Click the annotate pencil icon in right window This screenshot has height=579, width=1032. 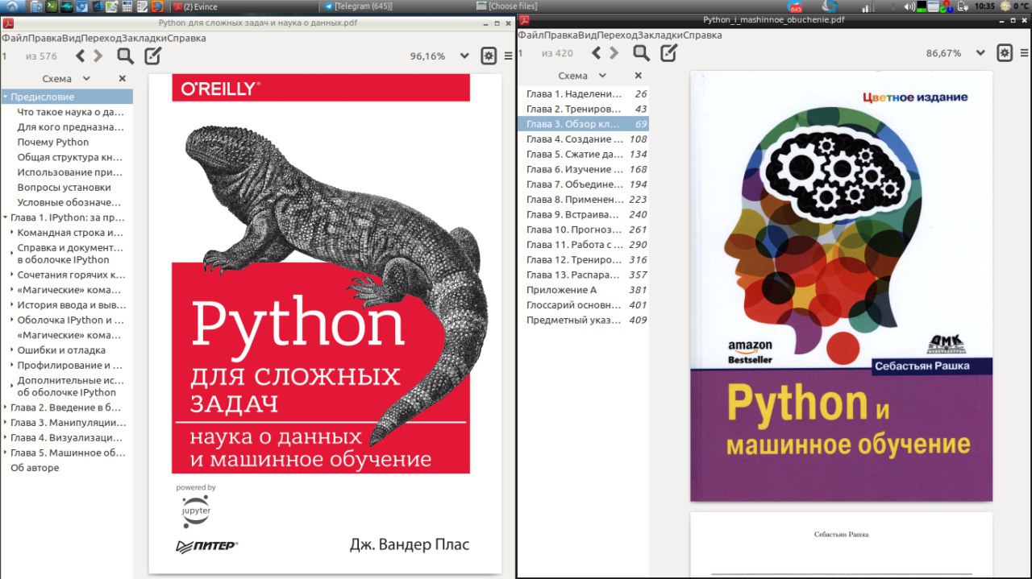click(668, 53)
